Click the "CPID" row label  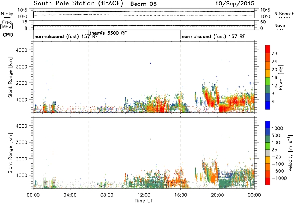click(x=8, y=35)
